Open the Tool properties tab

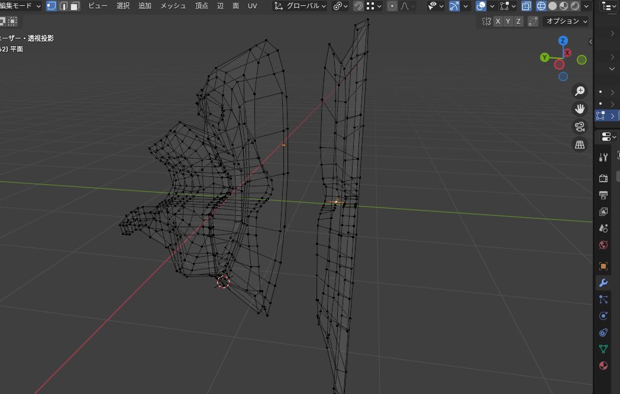coord(603,157)
